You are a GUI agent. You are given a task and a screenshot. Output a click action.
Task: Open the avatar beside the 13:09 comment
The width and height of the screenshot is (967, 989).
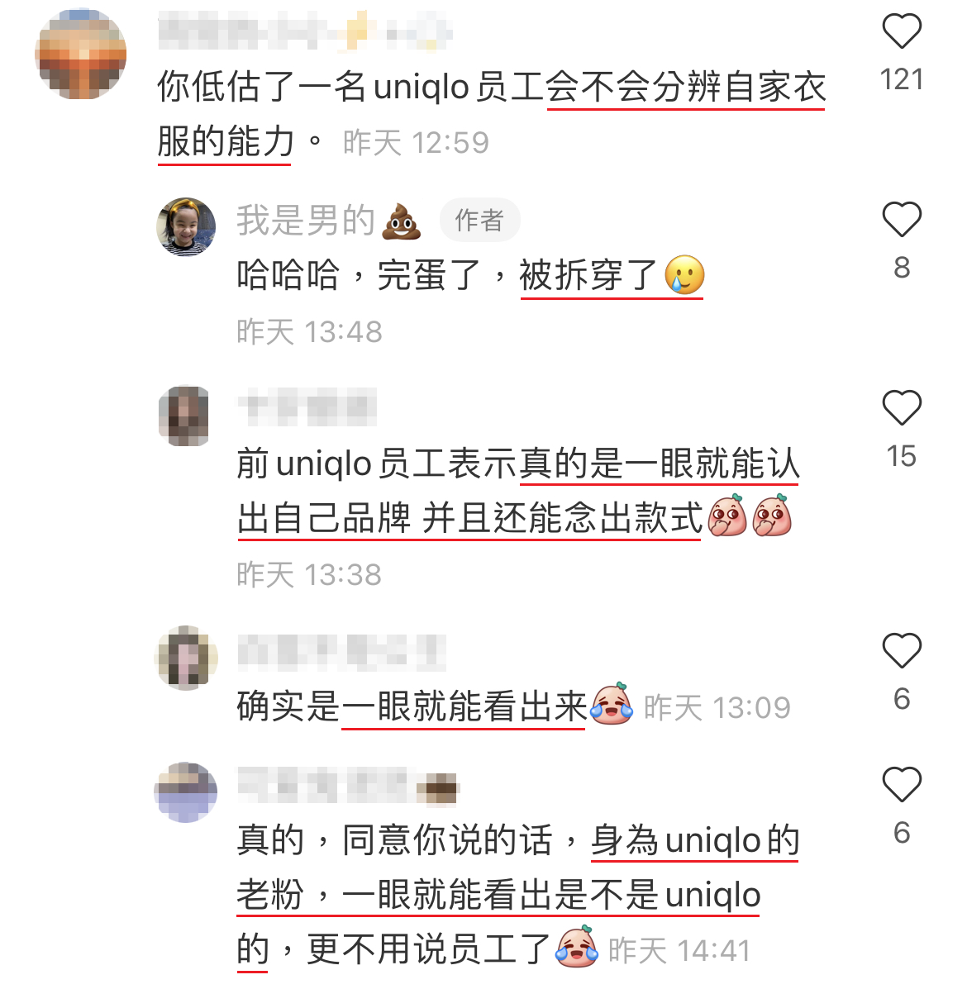186,657
